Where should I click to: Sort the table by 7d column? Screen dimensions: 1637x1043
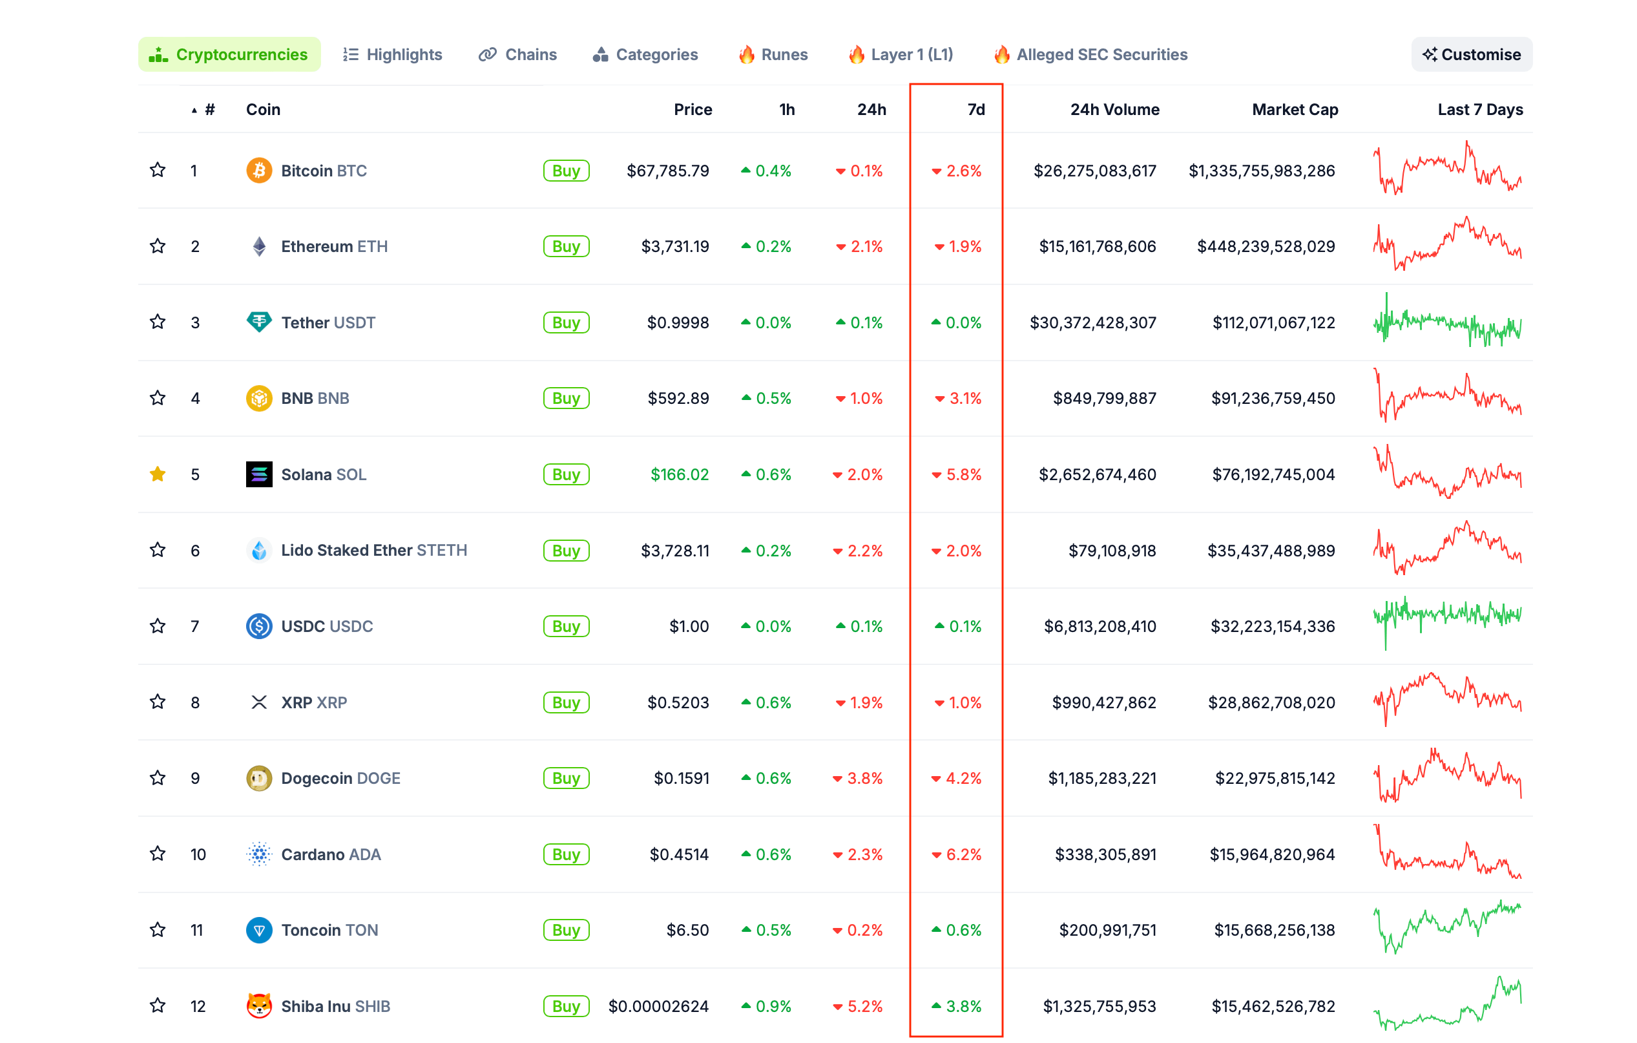tap(975, 109)
